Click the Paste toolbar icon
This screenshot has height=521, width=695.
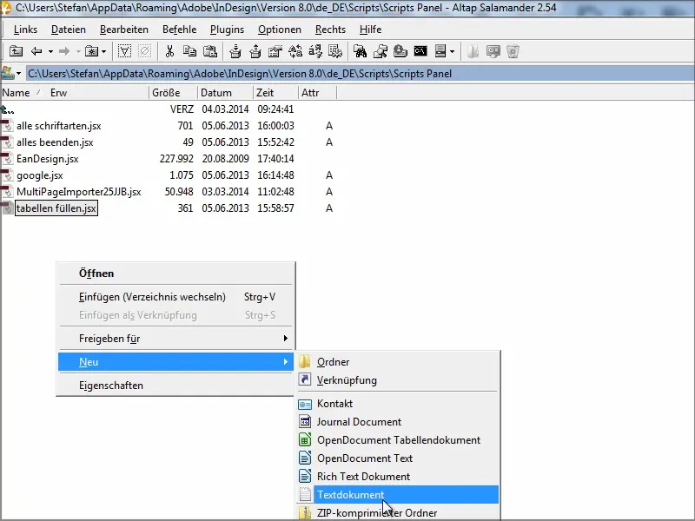[x=208, y=50]
